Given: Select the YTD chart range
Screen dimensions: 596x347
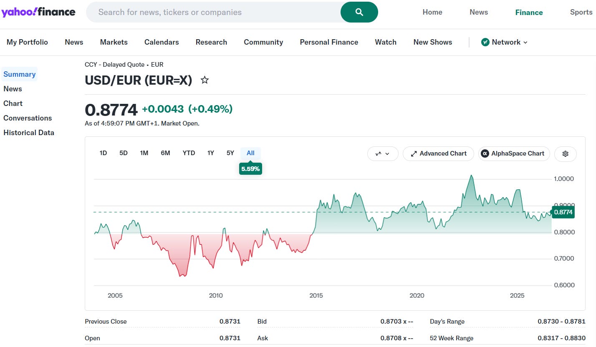Looking at the screenshot, I should pos(189,153).
